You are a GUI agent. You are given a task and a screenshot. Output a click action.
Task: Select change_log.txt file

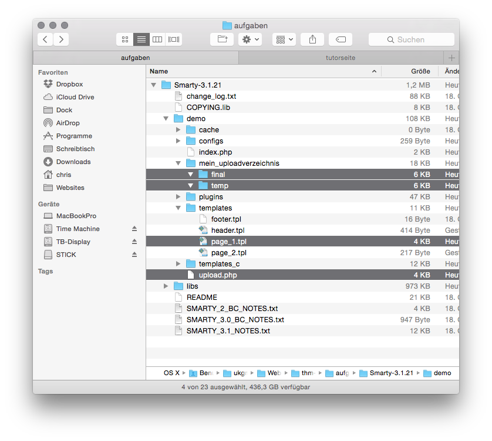pos(302,96)
